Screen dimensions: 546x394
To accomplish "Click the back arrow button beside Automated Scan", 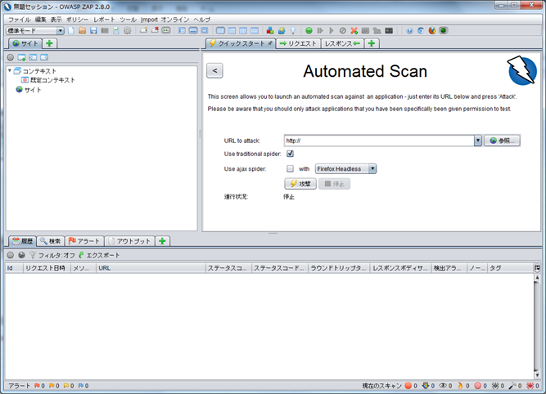I will (x=214, y=70).
